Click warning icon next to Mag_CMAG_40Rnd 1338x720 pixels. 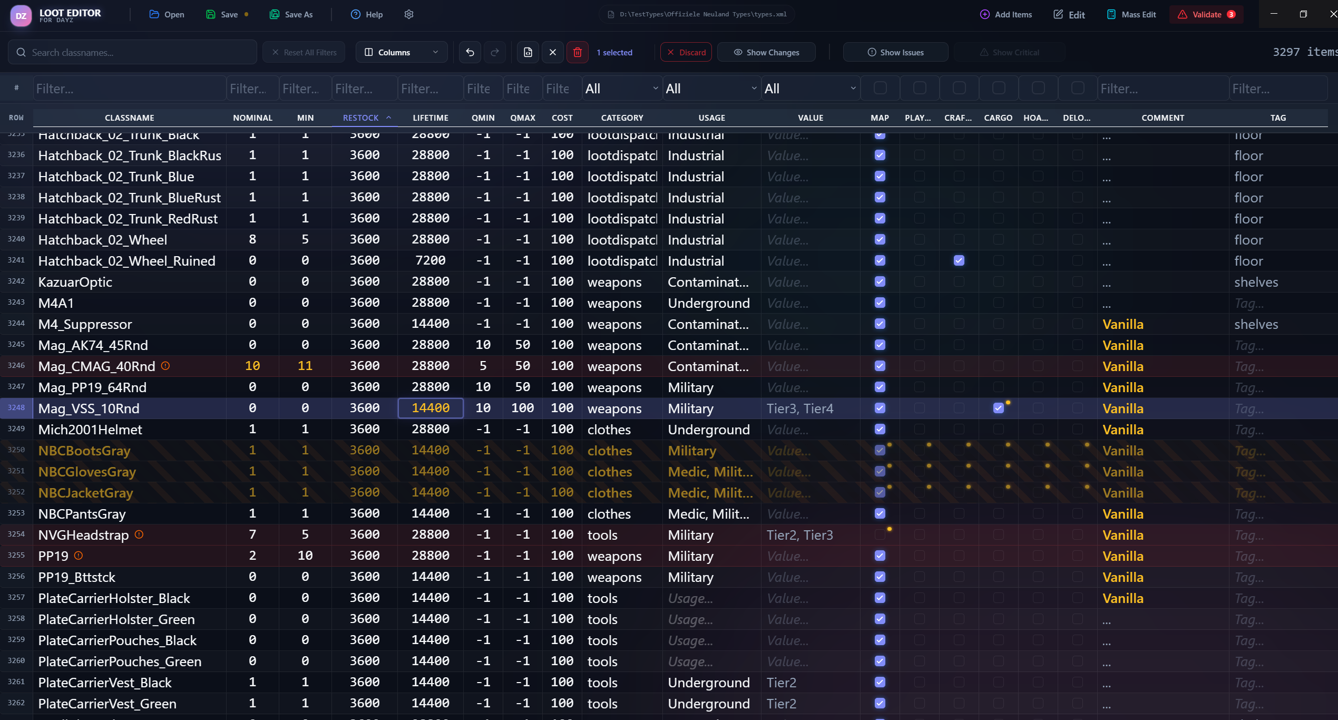165,366
